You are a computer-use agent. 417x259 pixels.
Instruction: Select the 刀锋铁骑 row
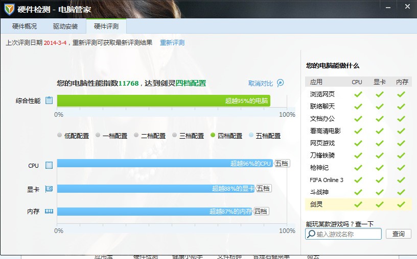(x=358, y=155)
